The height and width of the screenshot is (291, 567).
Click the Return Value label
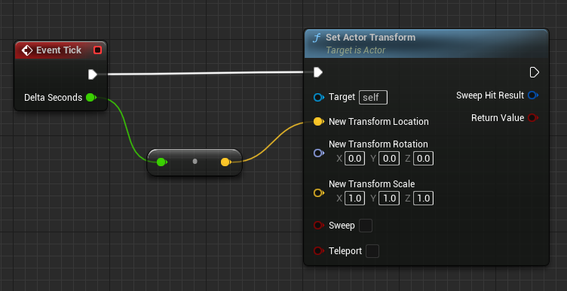[x=498, y=117]
